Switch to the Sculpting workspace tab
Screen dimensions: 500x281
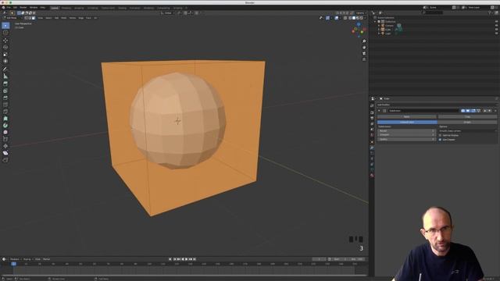click(x=79, y=8)
